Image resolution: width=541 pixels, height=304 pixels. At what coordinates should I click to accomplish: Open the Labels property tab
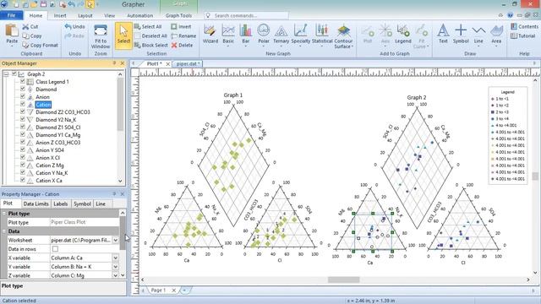click(x=60, y=204)
